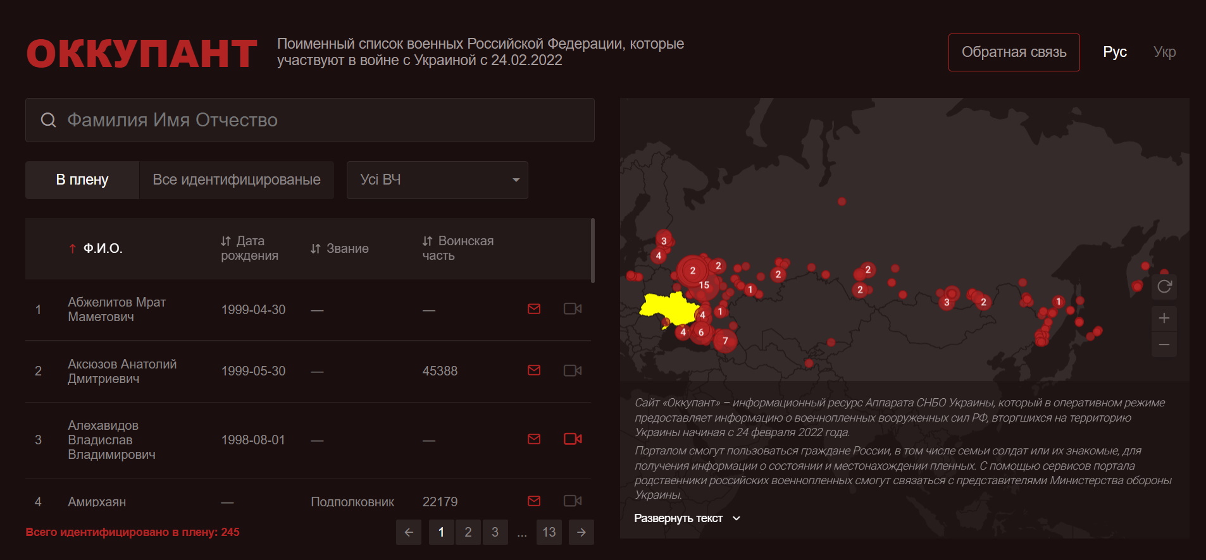This screenshot has height=560, width=1206.
Task: Click the envelope icon for Абжелитов Мрат
Action: click(x=534, y=309)
